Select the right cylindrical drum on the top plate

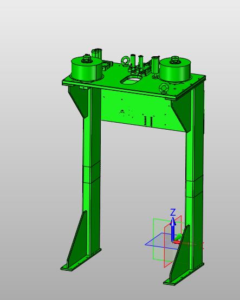(x=175, y=70)
